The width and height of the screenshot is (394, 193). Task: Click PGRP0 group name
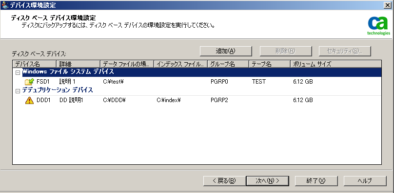(x=219, y=82)
